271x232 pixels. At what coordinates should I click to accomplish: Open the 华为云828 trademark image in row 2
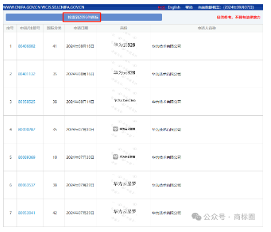click(x=124, y=73)
